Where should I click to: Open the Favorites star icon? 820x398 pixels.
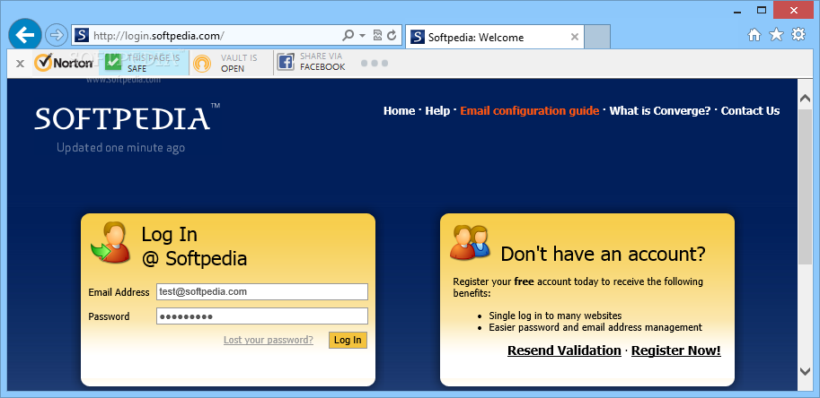777,35
